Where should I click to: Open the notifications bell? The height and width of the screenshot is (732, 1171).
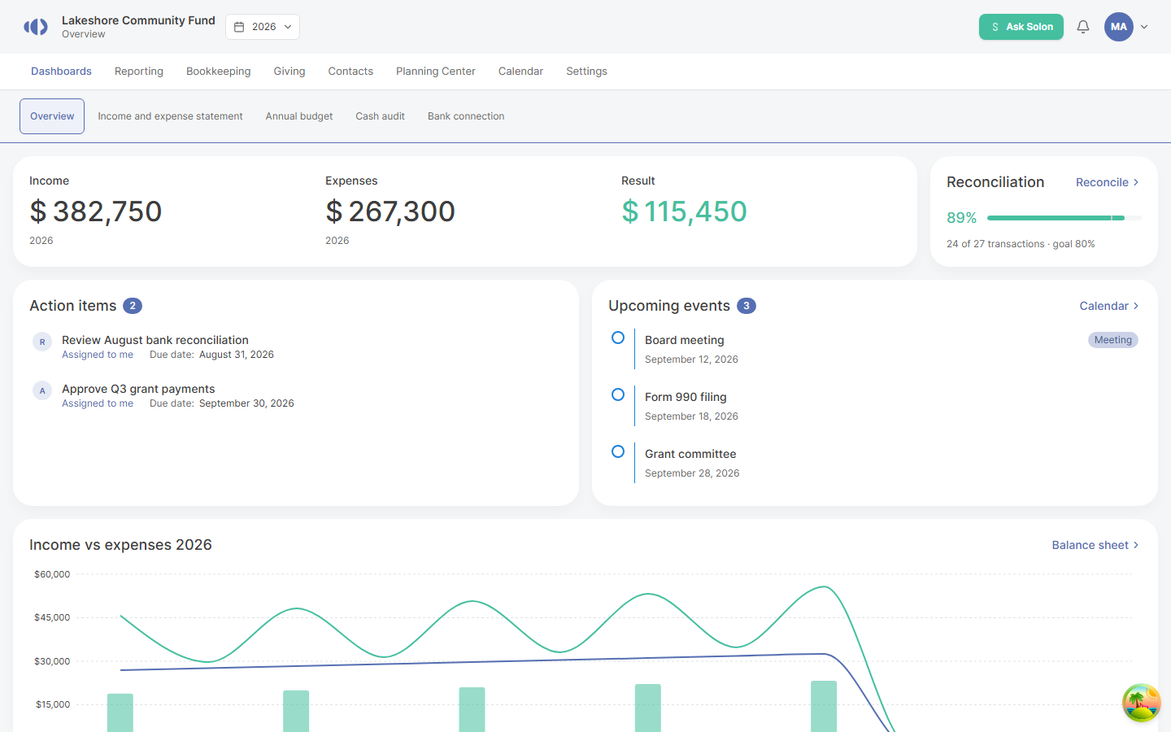tap(1083, 27)
